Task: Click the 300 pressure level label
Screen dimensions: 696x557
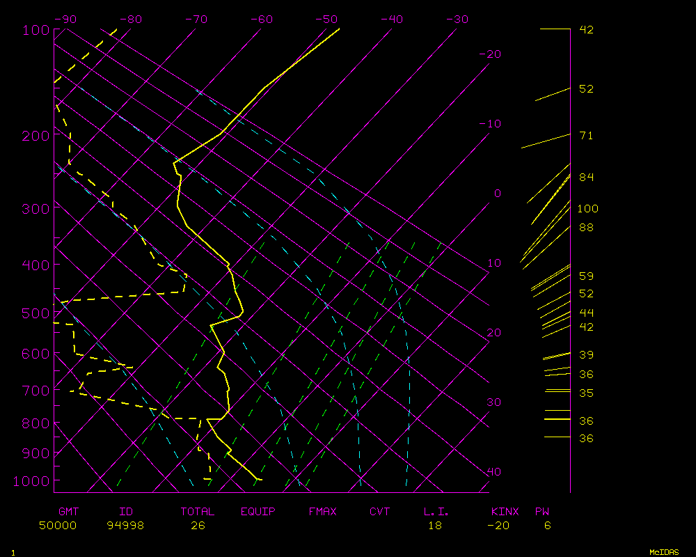Action: (35, 208)
